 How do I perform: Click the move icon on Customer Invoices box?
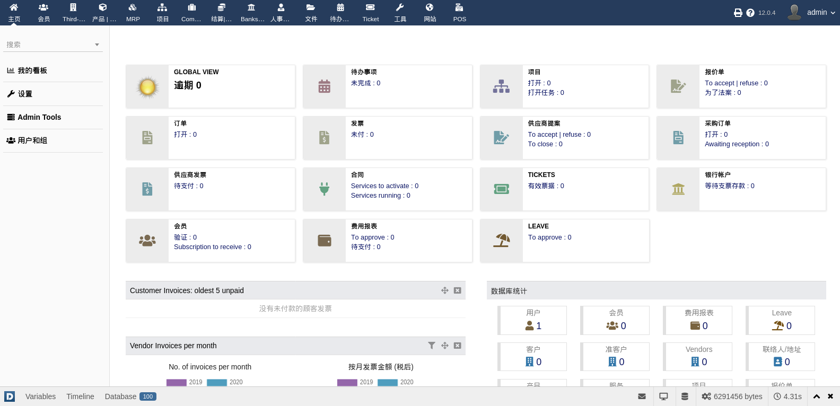pyautogui.click(x=445, y=290)
